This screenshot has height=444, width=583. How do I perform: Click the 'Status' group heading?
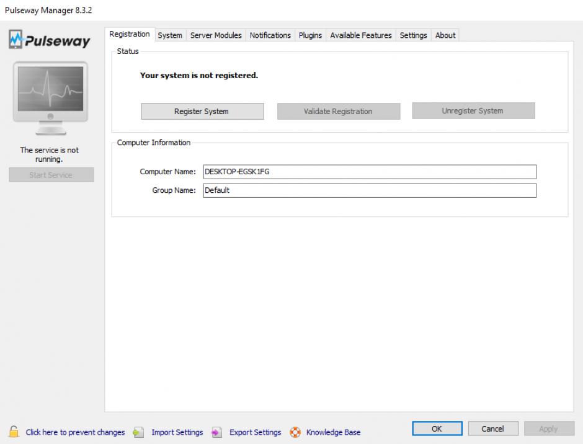[128, 51]
